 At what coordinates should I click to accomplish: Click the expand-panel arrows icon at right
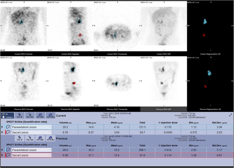(x=230, y=115)
